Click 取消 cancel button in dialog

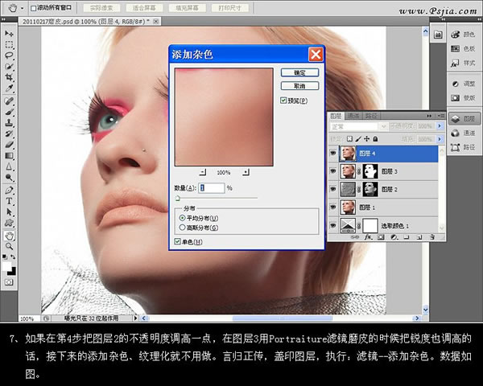(x=299, y=86)
